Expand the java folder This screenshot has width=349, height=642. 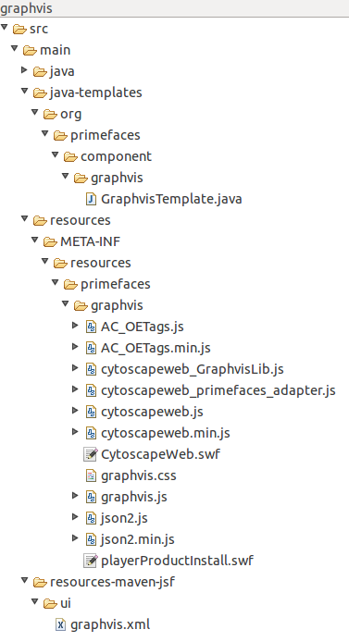coord(25,70)
